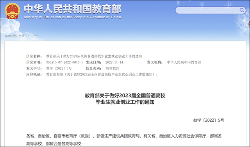Viewport: 250px width, 147px height.
Task: Click the national emblem logo
Action: pos(12,11)
